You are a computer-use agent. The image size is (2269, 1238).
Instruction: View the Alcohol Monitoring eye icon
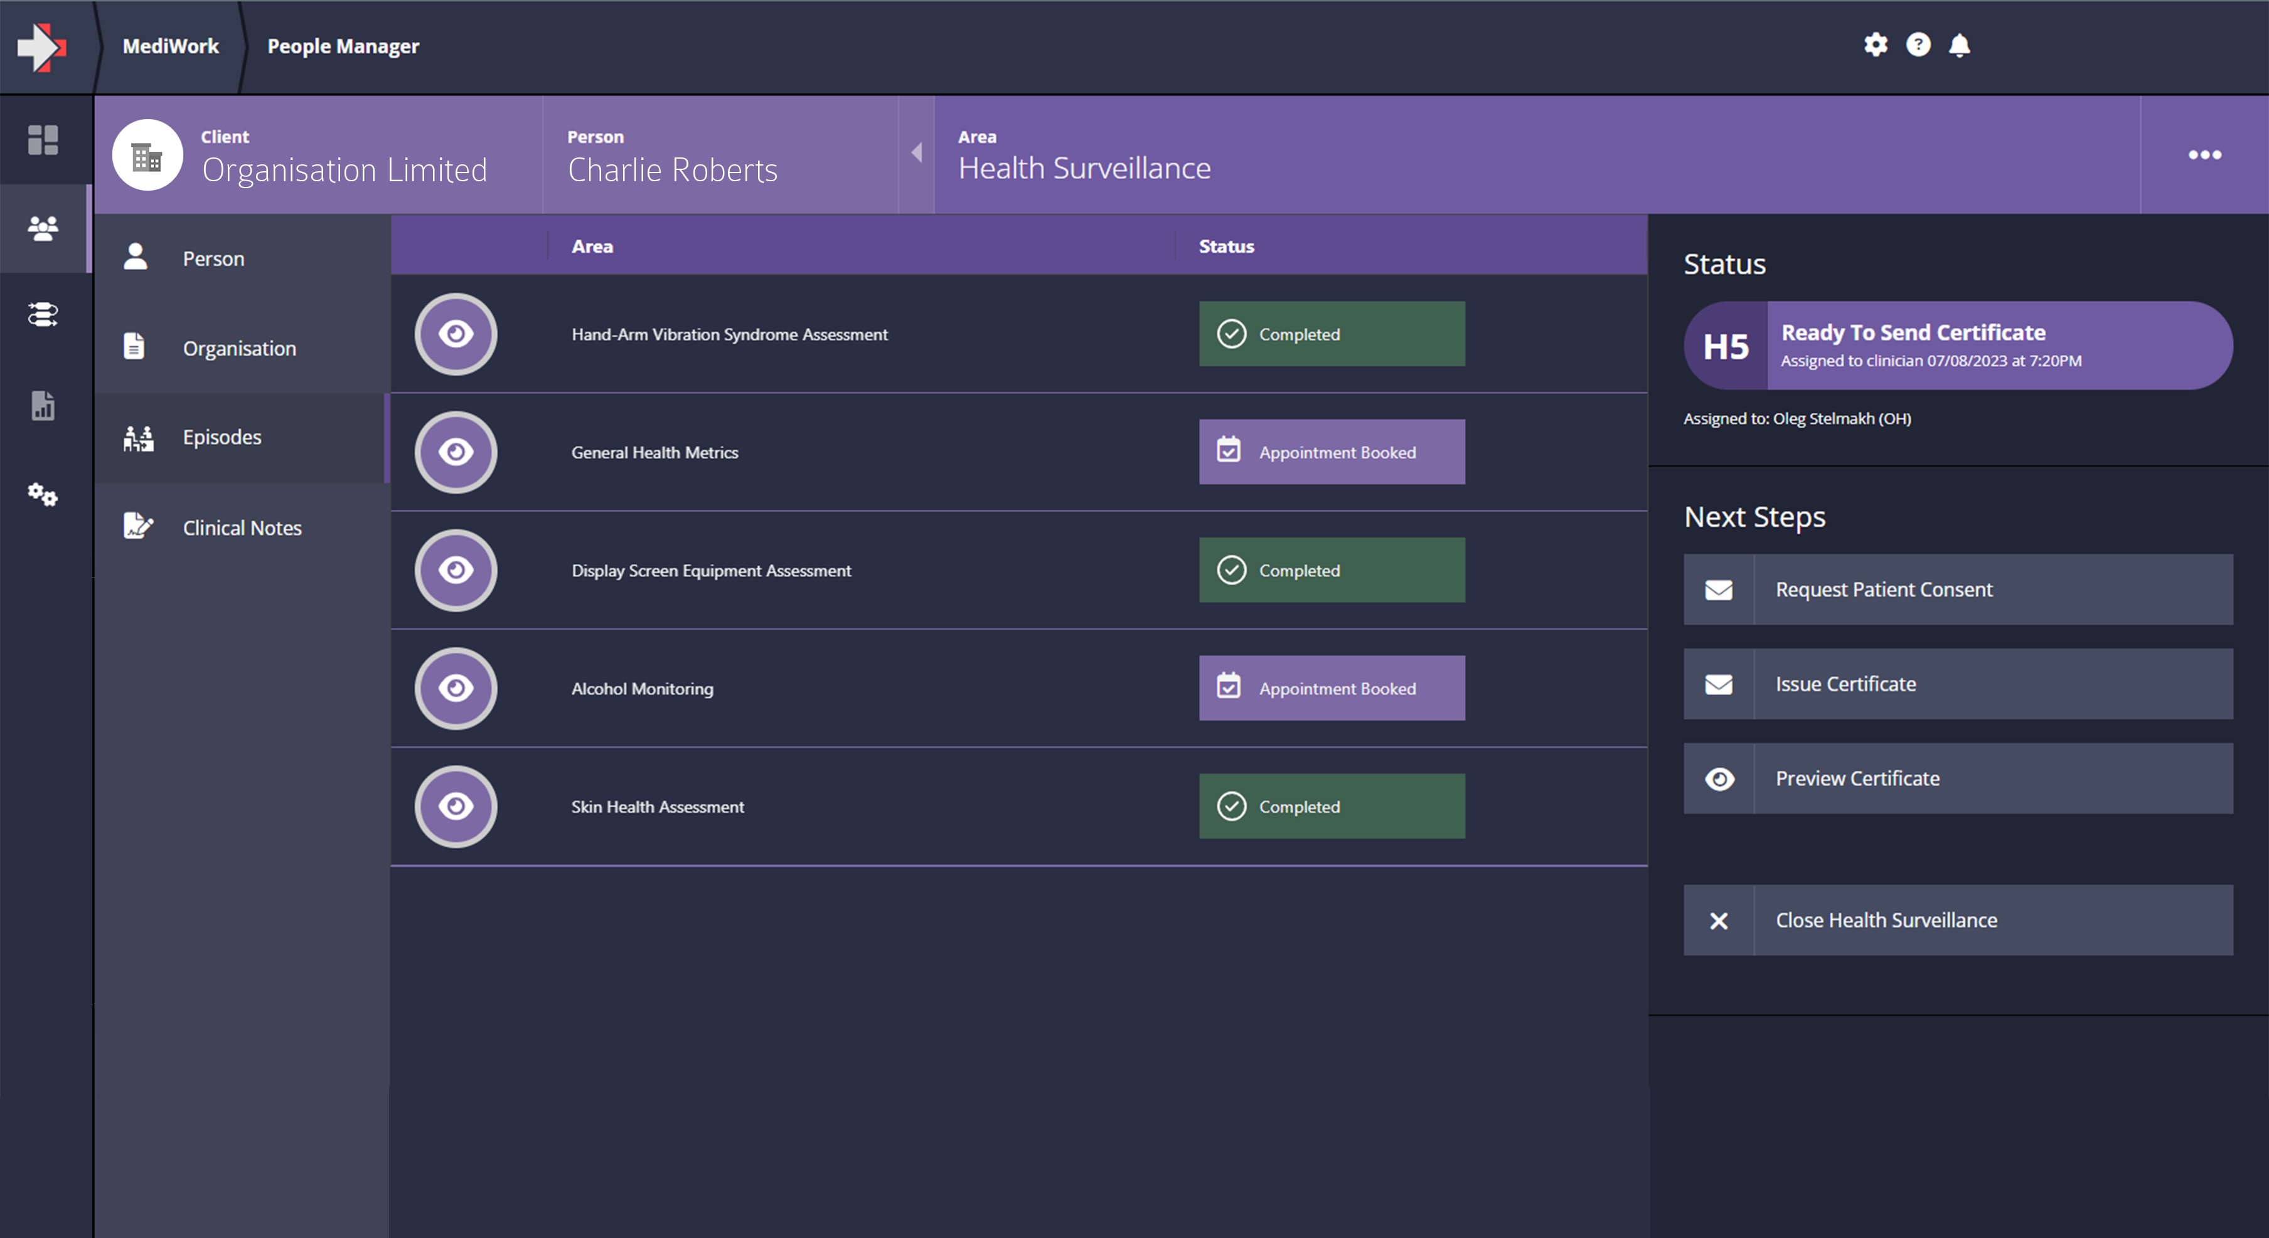click(456, 689)
